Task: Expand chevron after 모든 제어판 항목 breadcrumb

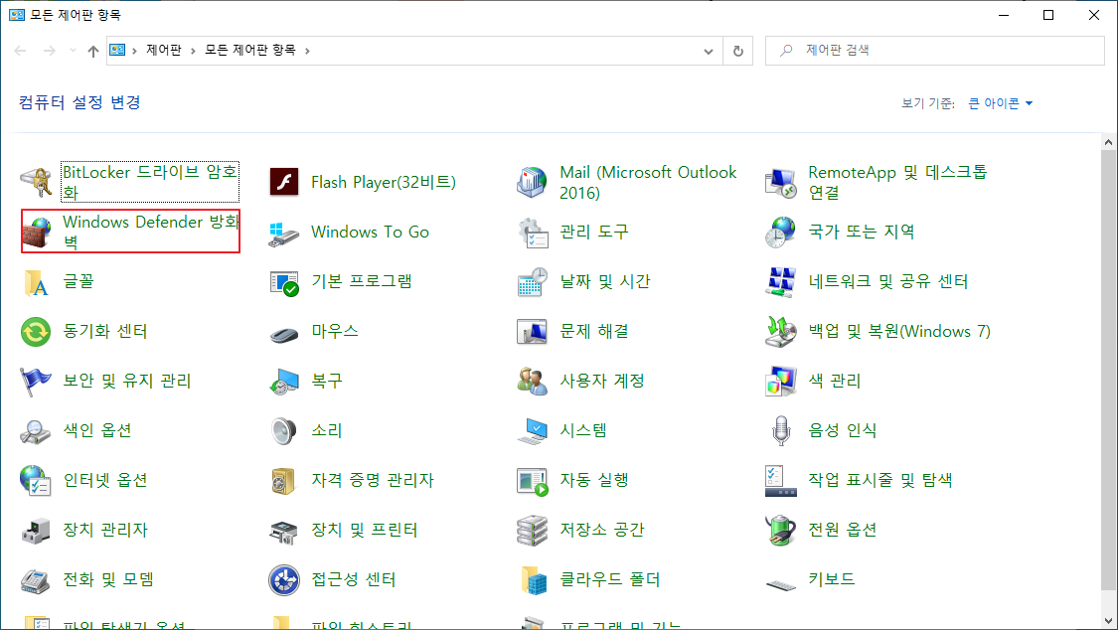Action: tap(307, 51)
